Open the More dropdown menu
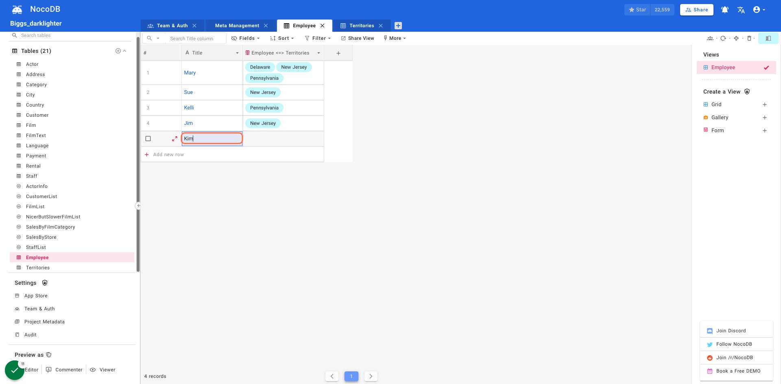 (x=395, y=38)
